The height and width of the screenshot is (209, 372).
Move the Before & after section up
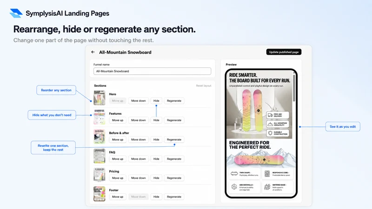pyautogui.click(x=118, y=140)
